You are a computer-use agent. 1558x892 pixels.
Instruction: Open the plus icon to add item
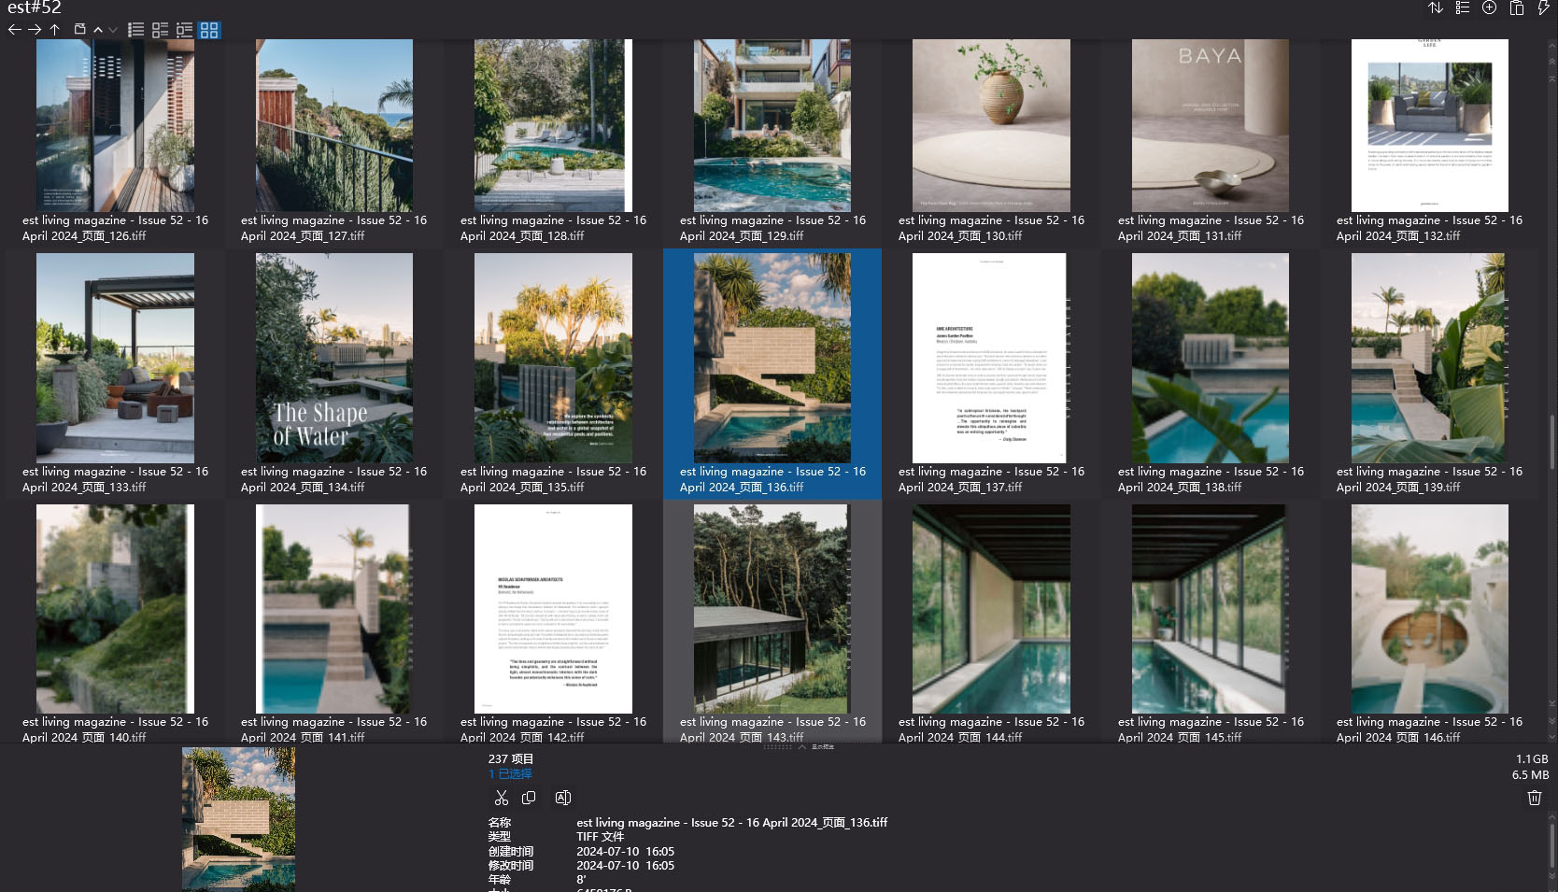click(1489, 7)
